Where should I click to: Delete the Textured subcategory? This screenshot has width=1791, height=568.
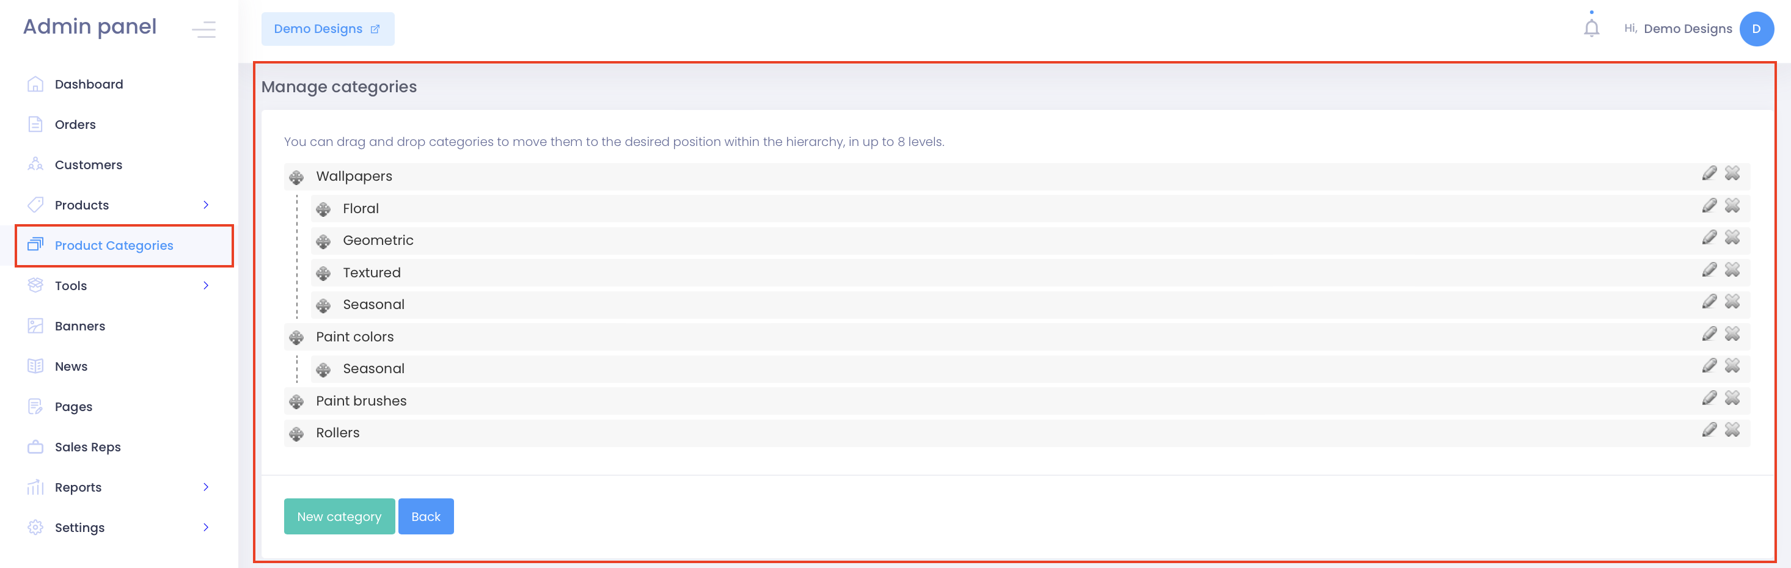pos(1732,269)
